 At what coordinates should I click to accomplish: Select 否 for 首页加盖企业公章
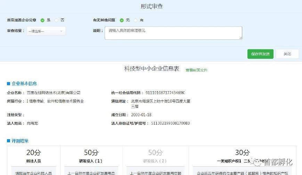pyautogui.click(x=56, y=20)
